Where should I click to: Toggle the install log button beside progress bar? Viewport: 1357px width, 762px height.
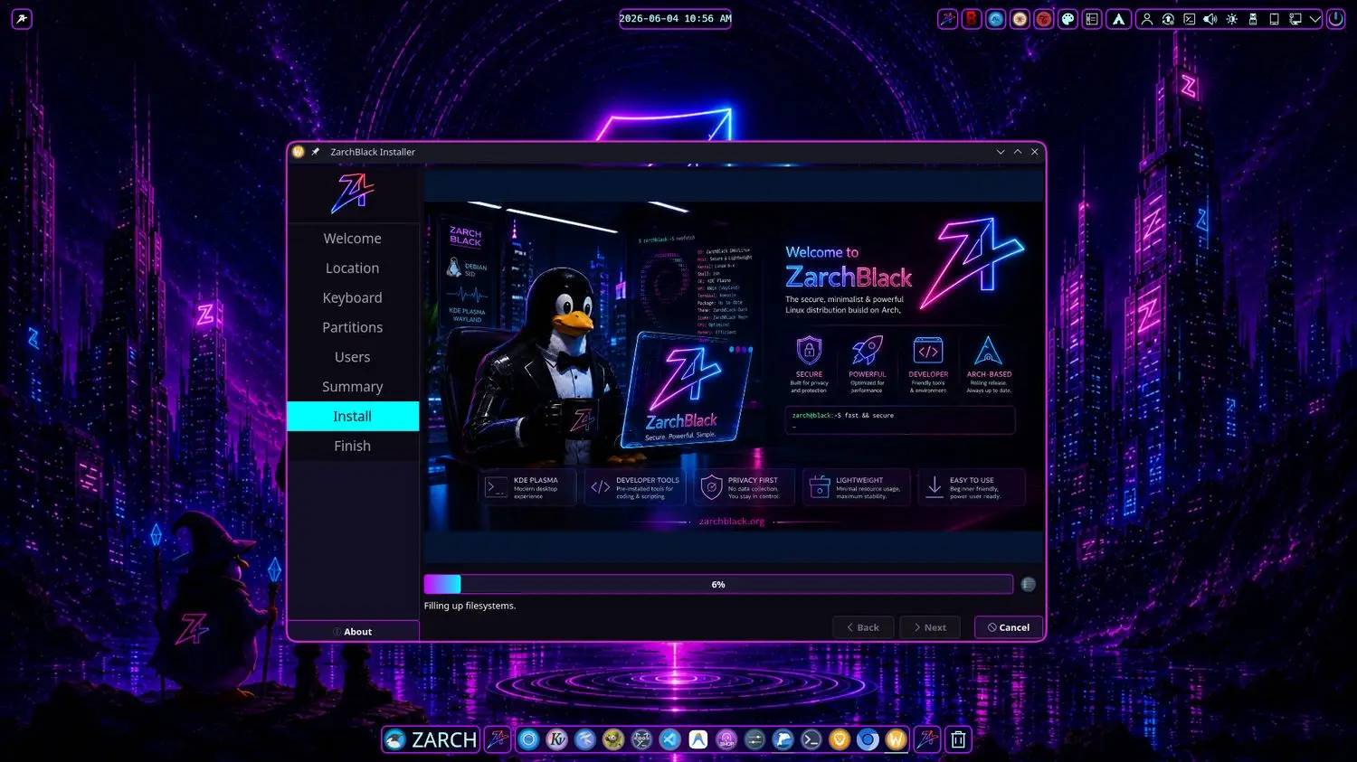pyautogui.click(x=1029, y=585)
